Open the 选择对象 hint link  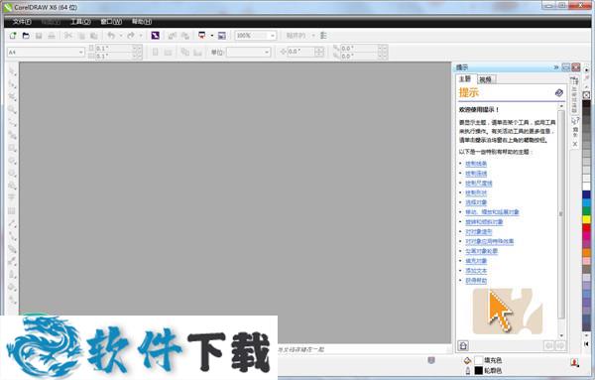click(x=476, y=202)
